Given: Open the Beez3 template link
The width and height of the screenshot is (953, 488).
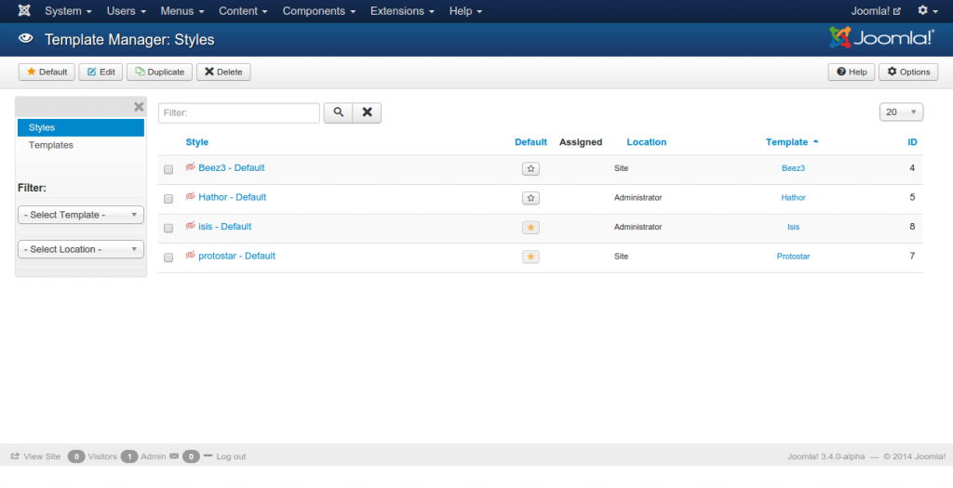Looking at the screenshot, I should click(x=793, y=168).
